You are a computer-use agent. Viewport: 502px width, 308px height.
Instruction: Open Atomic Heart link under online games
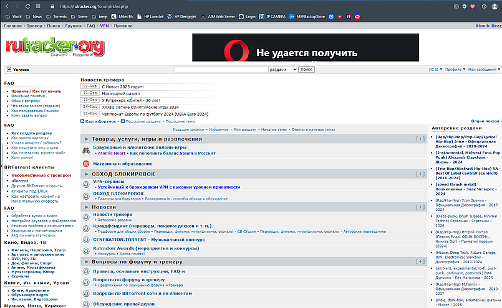pyautogui.click(x=112, y=153)
